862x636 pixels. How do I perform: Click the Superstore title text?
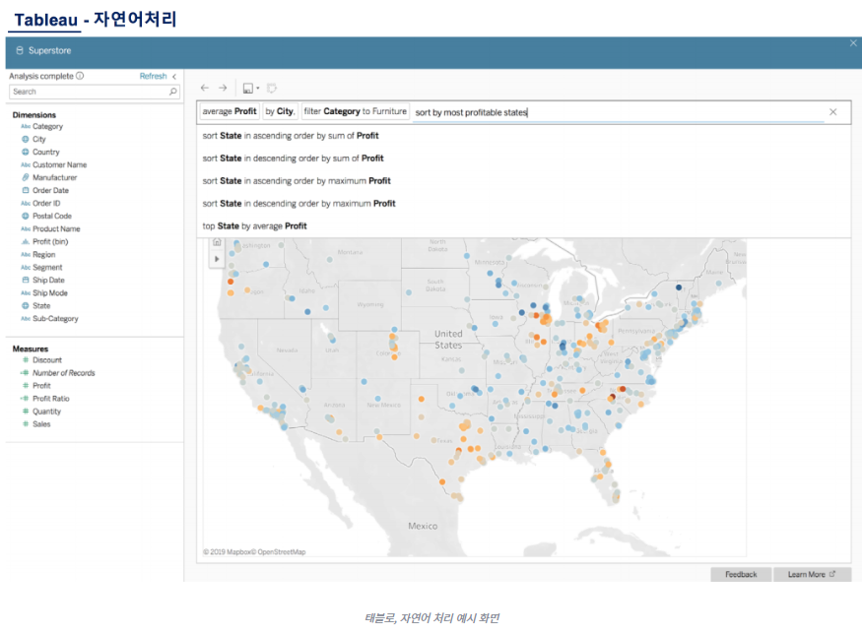[49, 50]
